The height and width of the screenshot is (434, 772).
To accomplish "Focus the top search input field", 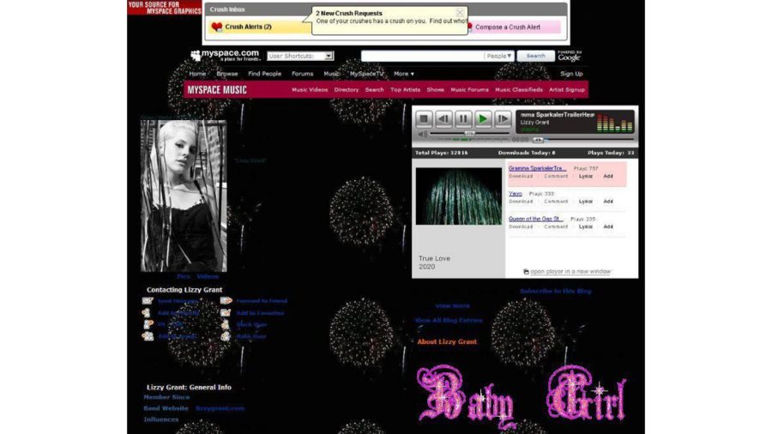I will [422, 56].
